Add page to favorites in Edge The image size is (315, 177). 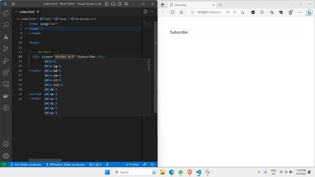[x=243, y=12]
